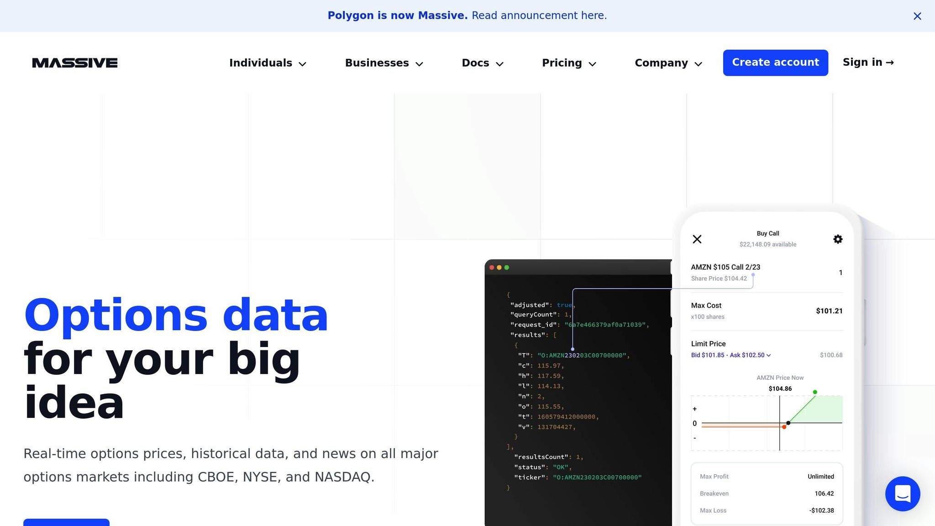Open the Docs menu
Viewport: 935px width, 526px height.
(482, 63)
